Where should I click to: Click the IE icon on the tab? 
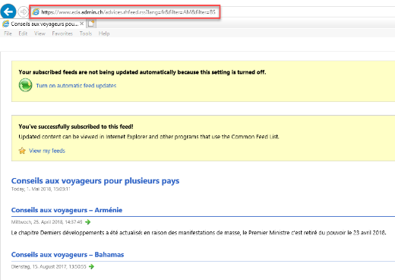[5, 24]
